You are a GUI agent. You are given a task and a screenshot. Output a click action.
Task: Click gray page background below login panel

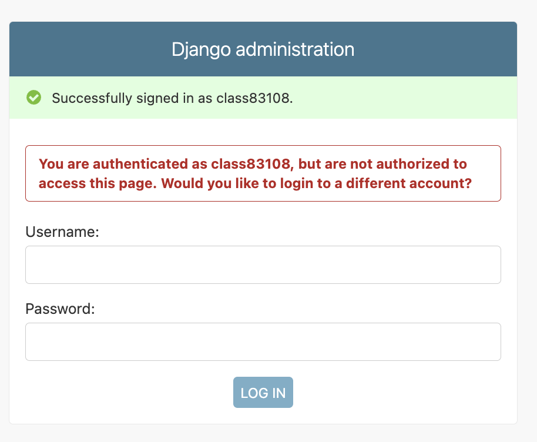click(263, 434)
